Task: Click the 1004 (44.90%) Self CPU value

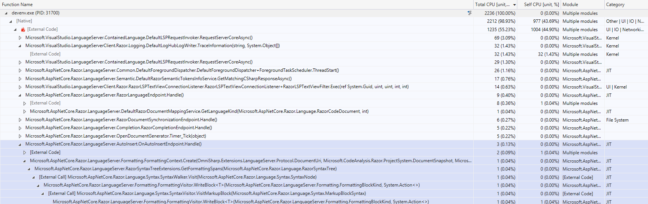Action: point(545,29)
